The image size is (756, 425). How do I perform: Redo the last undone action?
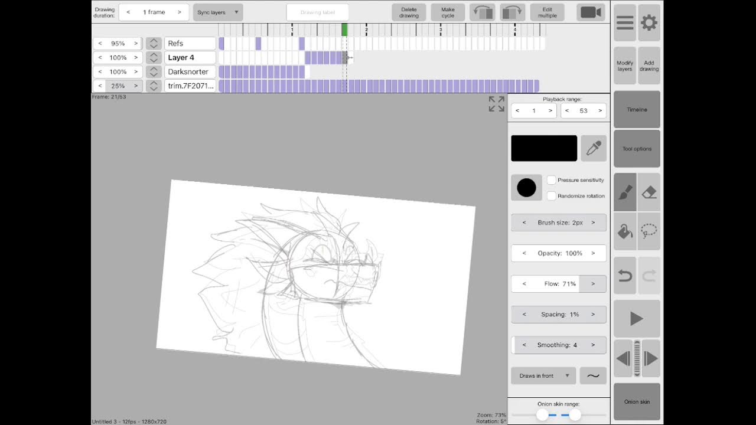point(649,276)
